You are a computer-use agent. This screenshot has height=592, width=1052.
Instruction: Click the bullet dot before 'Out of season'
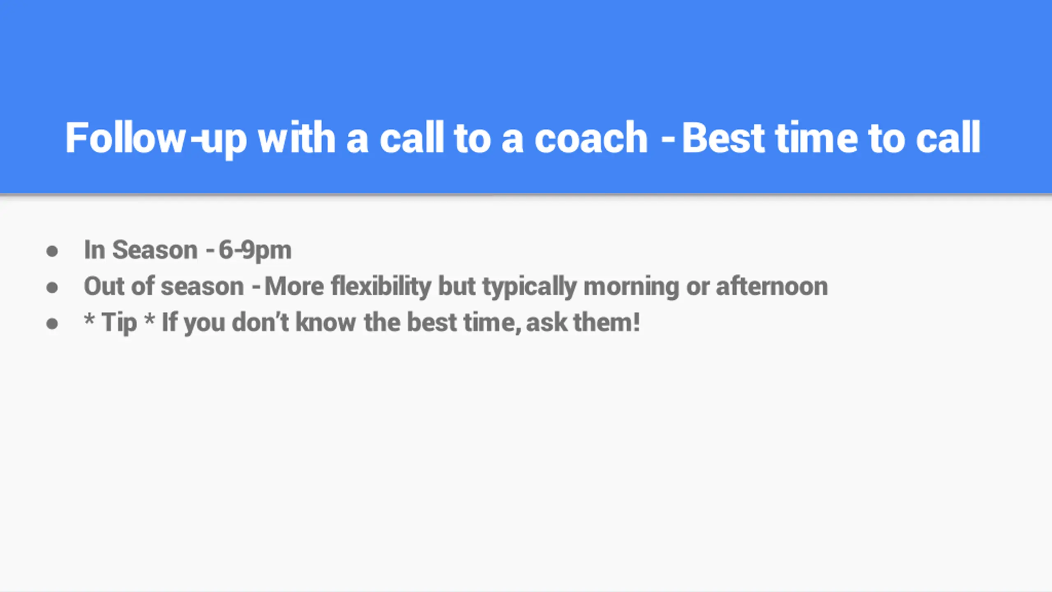[x=52, y=287]
